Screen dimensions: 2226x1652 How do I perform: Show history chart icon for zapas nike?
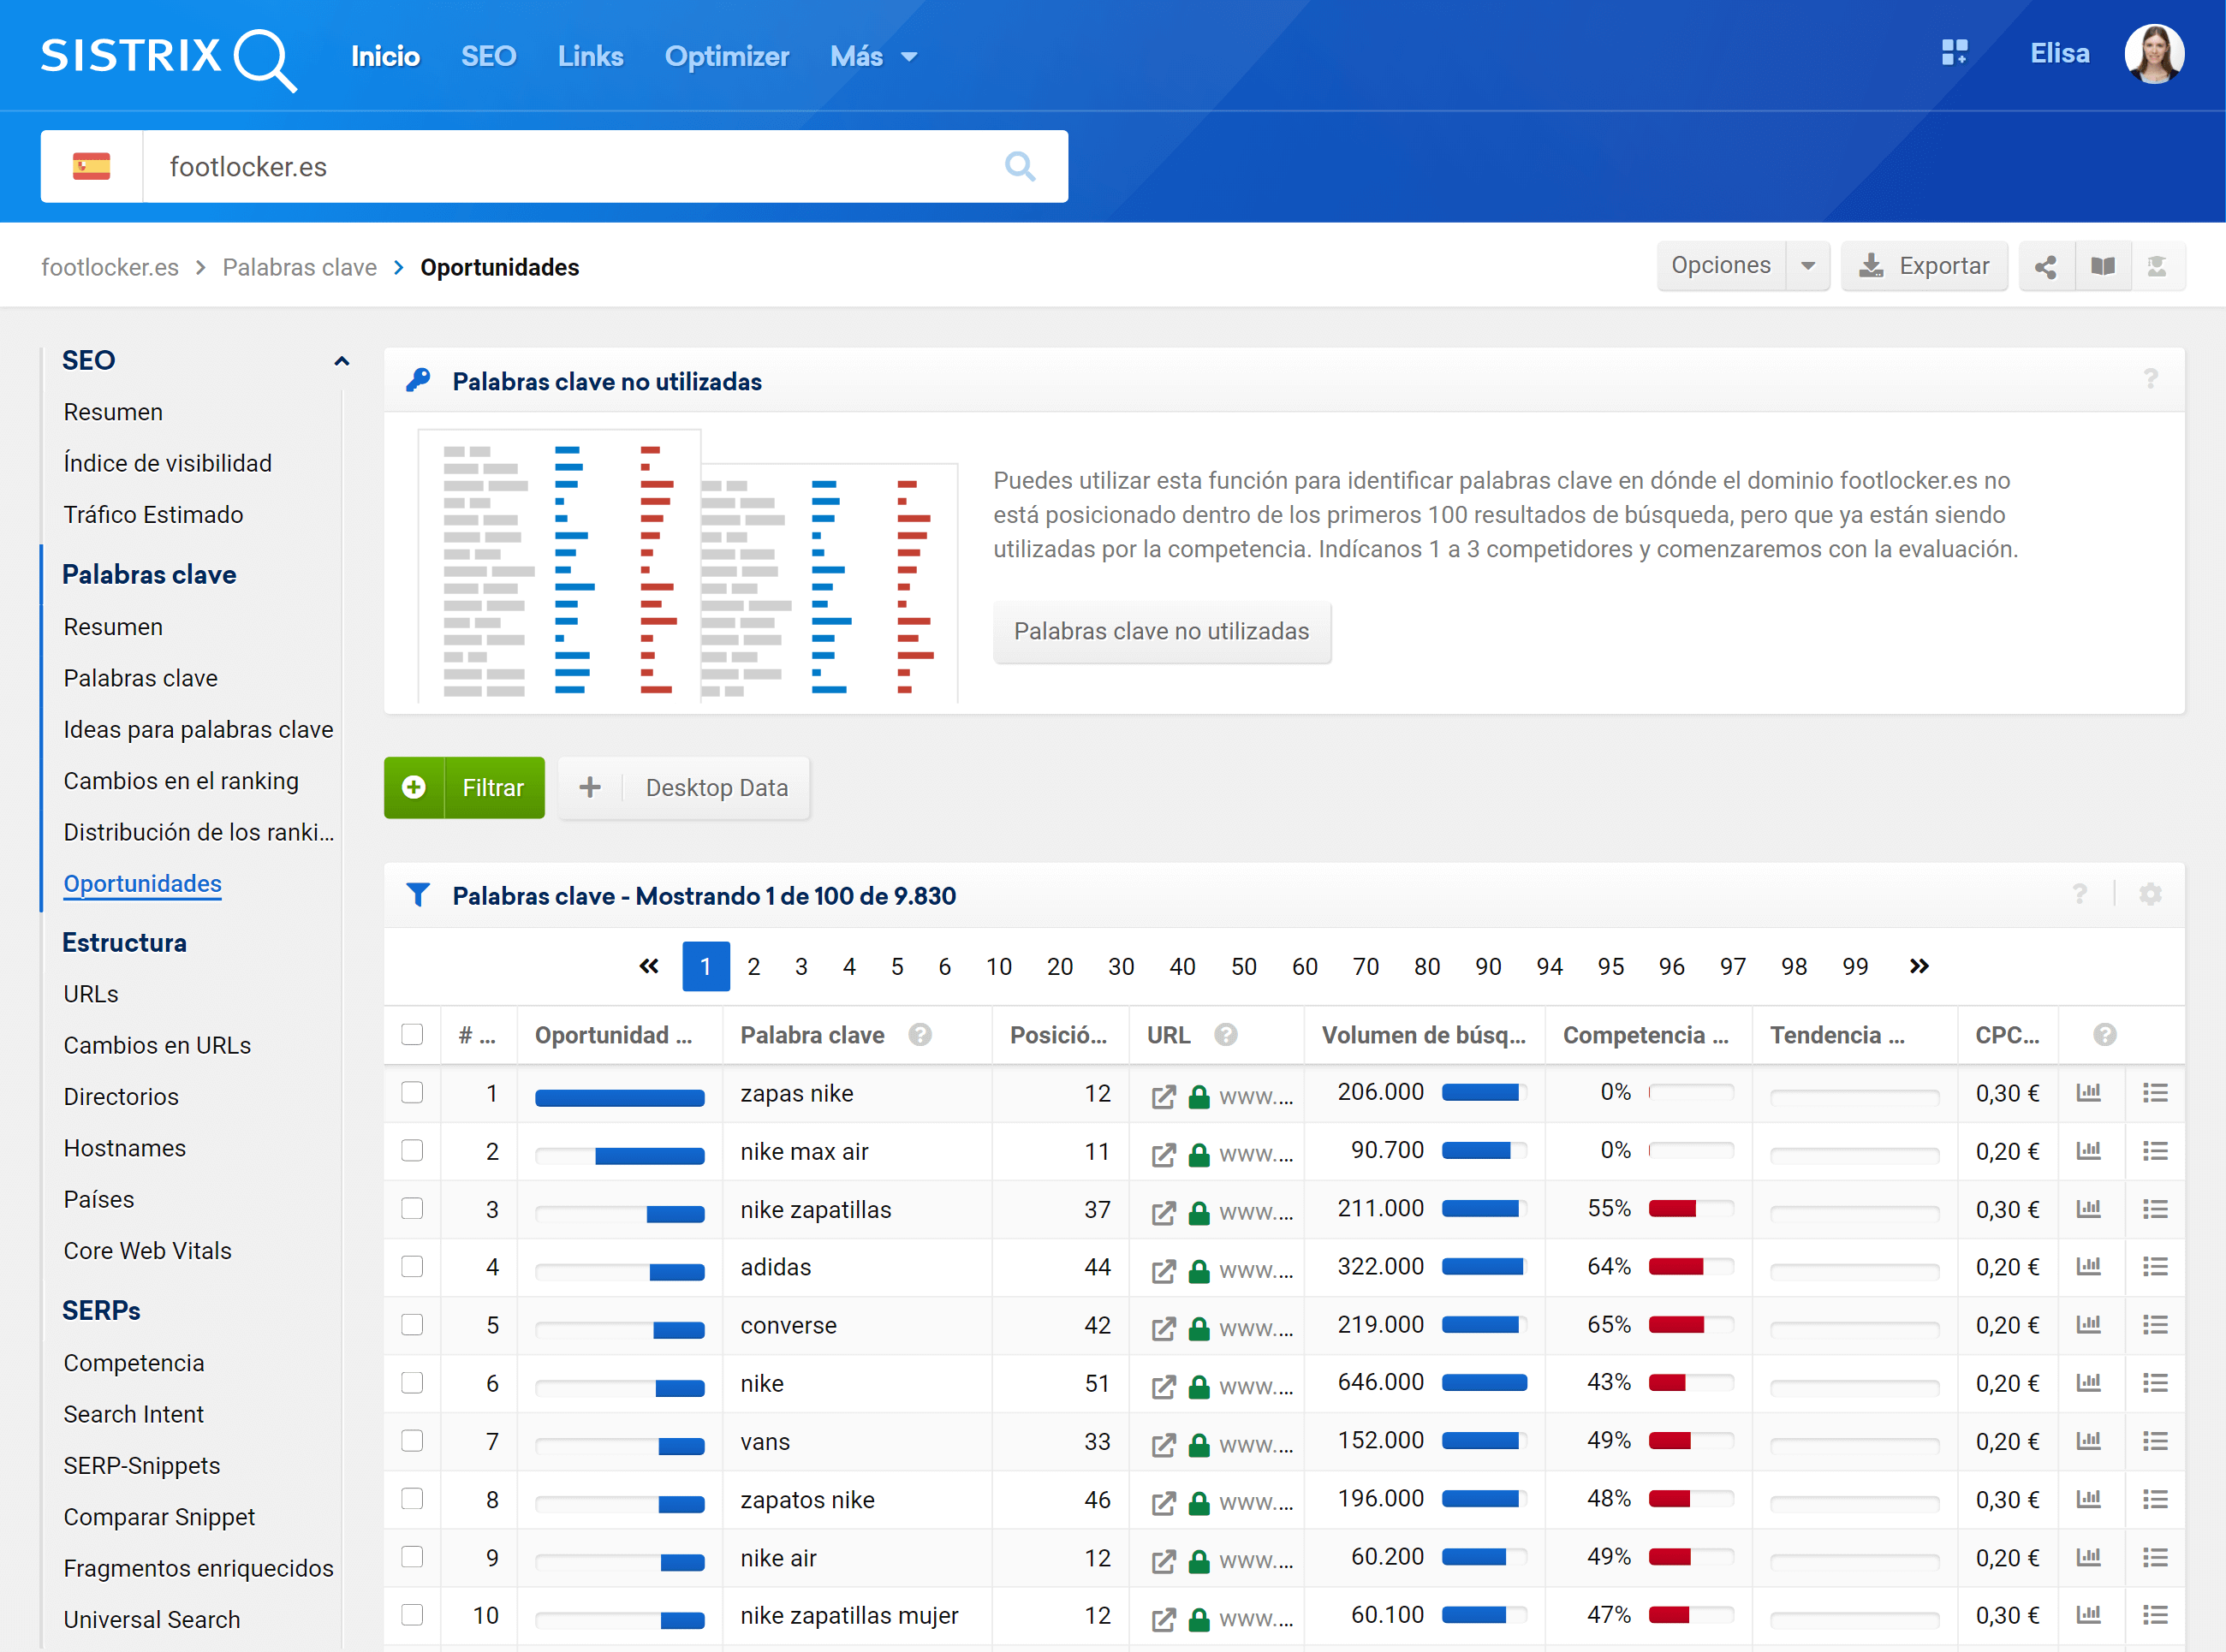pyautogui.click(x=2088, y=1093)
